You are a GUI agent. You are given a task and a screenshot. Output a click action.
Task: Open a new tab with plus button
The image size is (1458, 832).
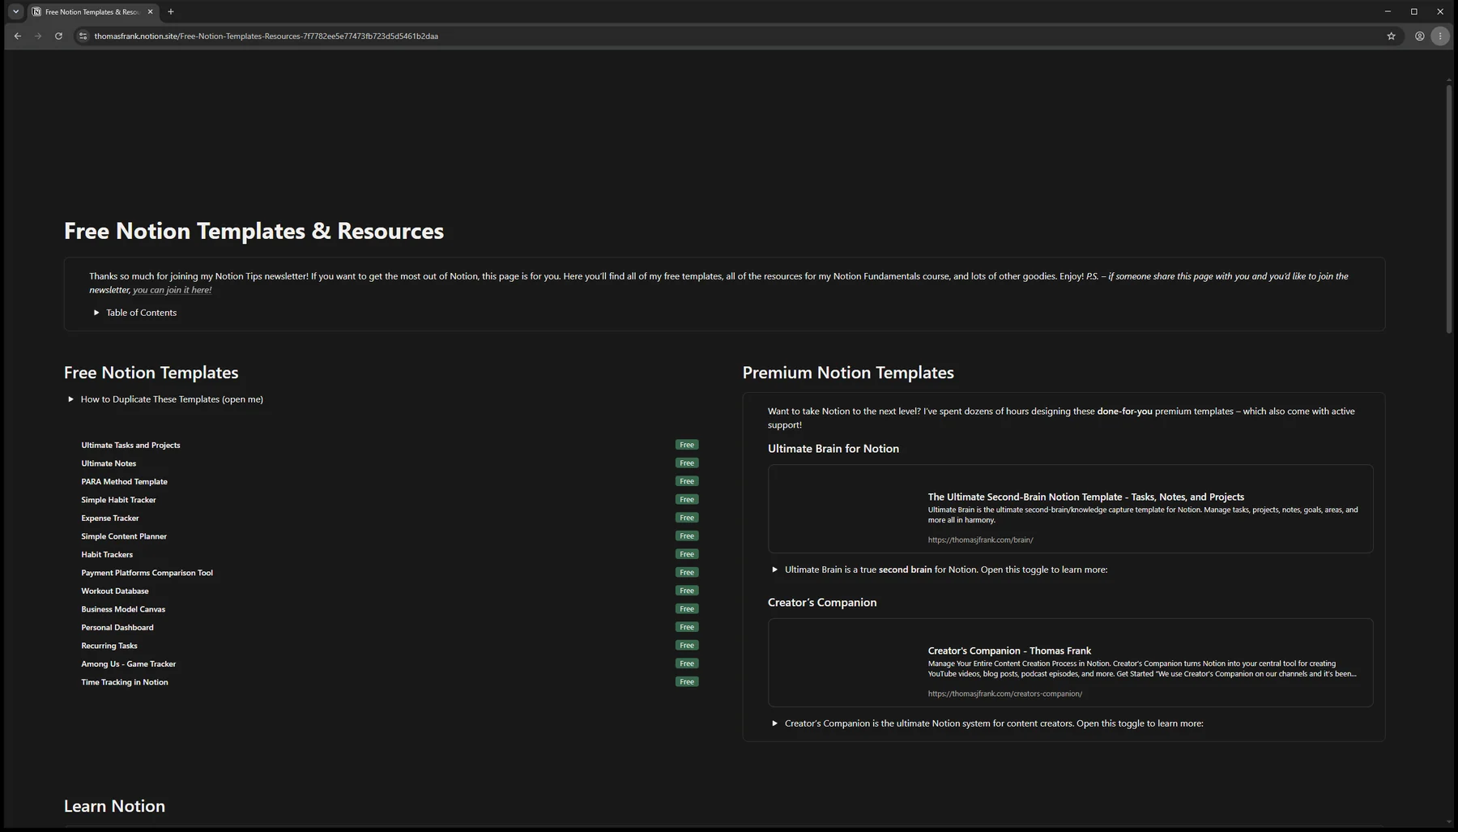click(170, 11)
